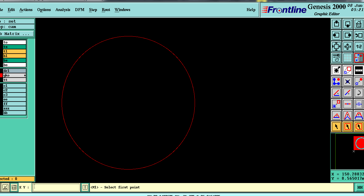
Task: Select the 'tl' layer
Action: tap(14, 51)
